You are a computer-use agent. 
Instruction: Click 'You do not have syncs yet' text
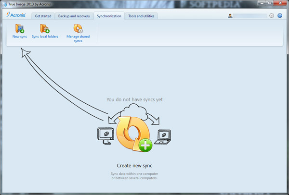(134, 99)
